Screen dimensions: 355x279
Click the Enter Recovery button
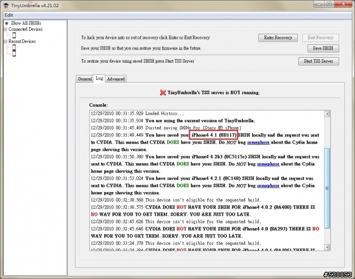[278, 38]
